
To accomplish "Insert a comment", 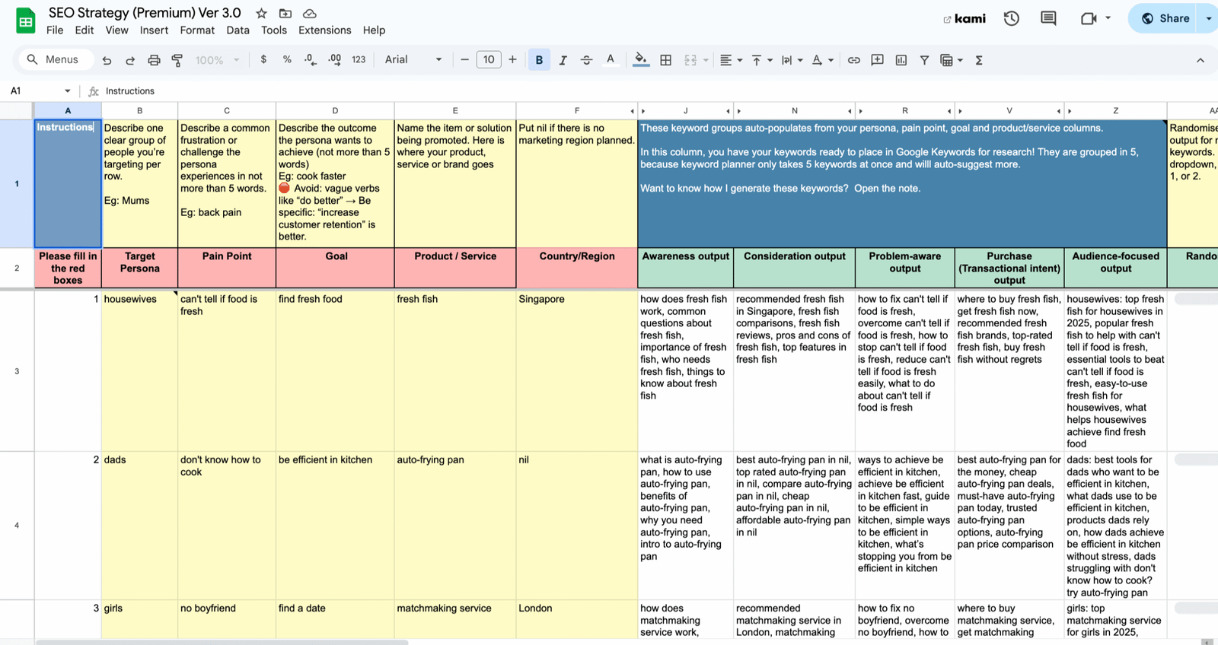I will click(x=877, y=60).
